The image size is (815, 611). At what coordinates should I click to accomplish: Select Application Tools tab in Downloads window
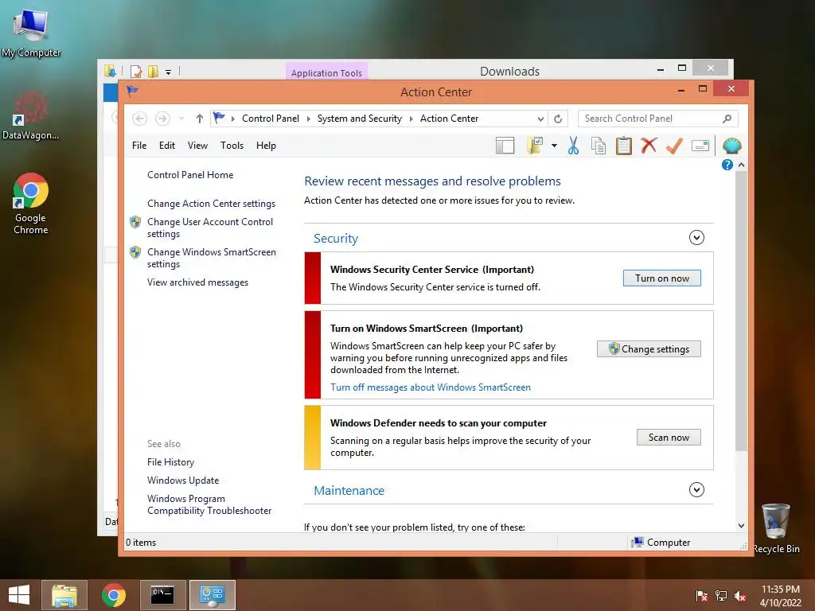pyautogui.click(x=326, y=72)
